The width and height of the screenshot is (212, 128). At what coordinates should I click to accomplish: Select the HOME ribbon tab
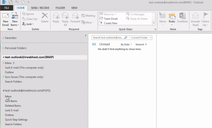pos(21,8)
